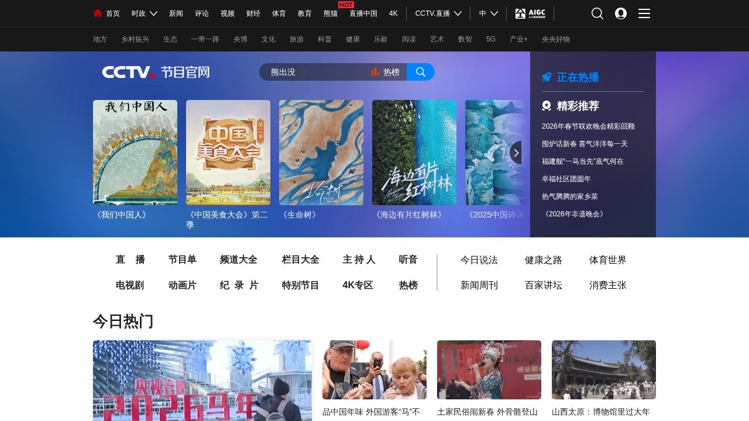Click the blue search button next to 热榜

click(x=420, y=72)
